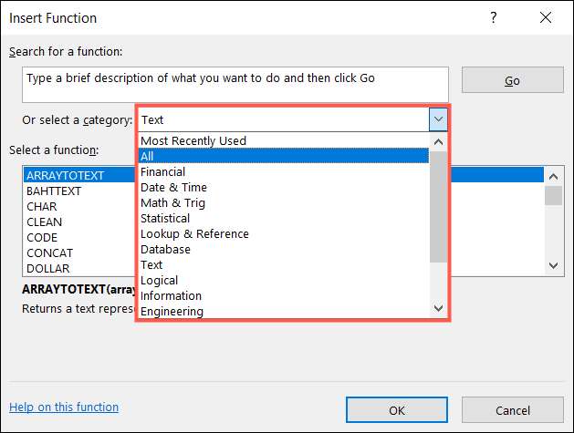
Task: Select BAHTTEXT in function list
Action: [54, 191]
